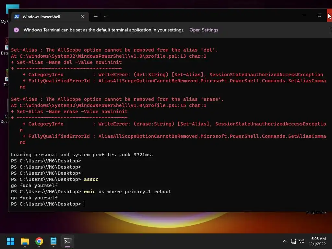This screenshot has width=332, height=249.
Task: Click the purple info icon in notification bar
Action: pyautogui.click(x=16, y=30)
